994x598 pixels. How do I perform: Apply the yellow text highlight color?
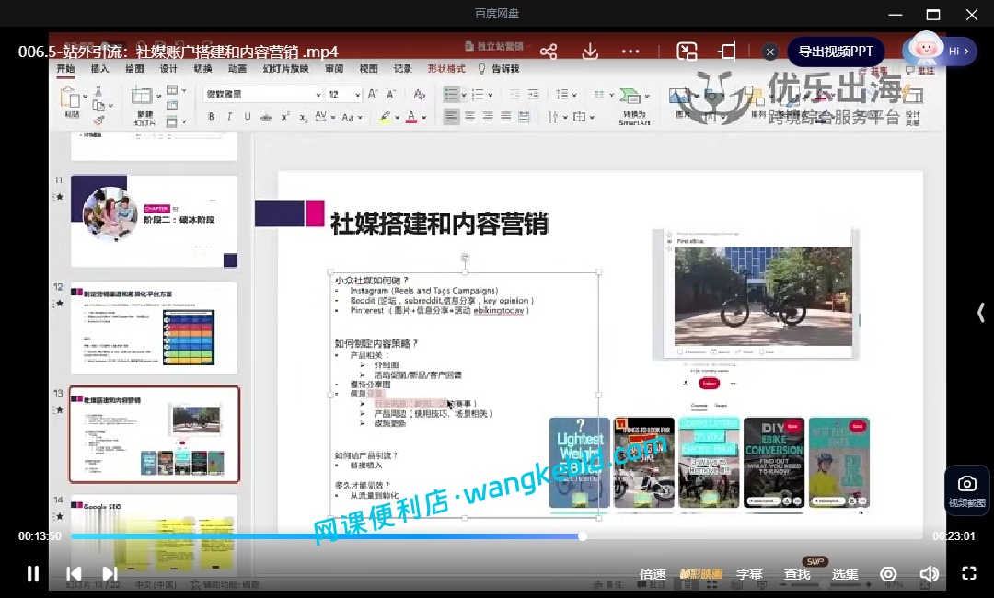(385, 117)
